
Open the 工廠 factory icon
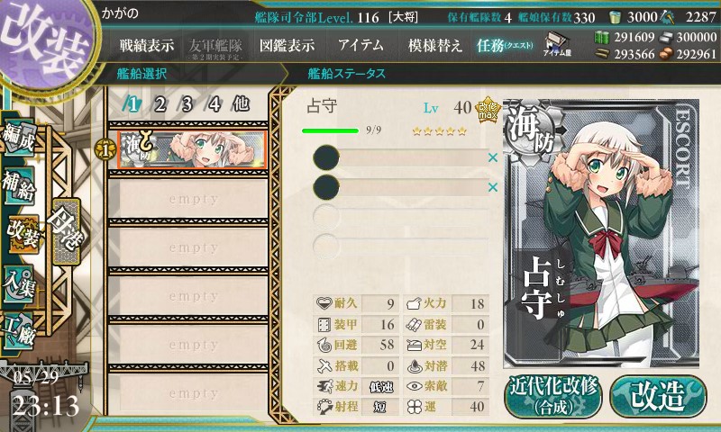click(x=19, y=330)
